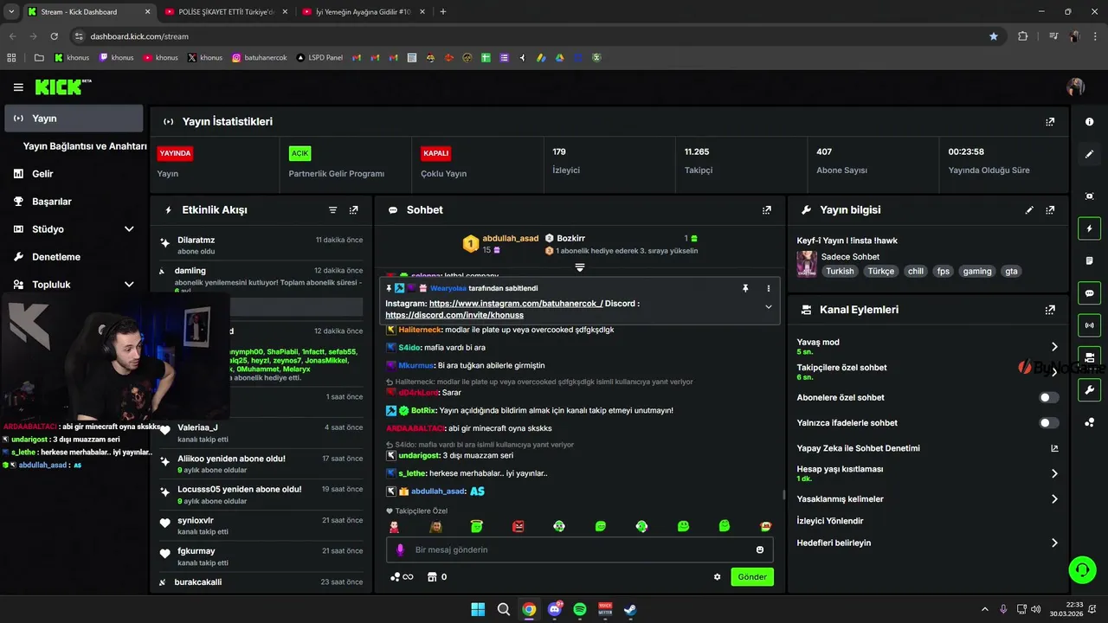Unpin the pinned chat message via pin icon

click(x=745, y=288)
